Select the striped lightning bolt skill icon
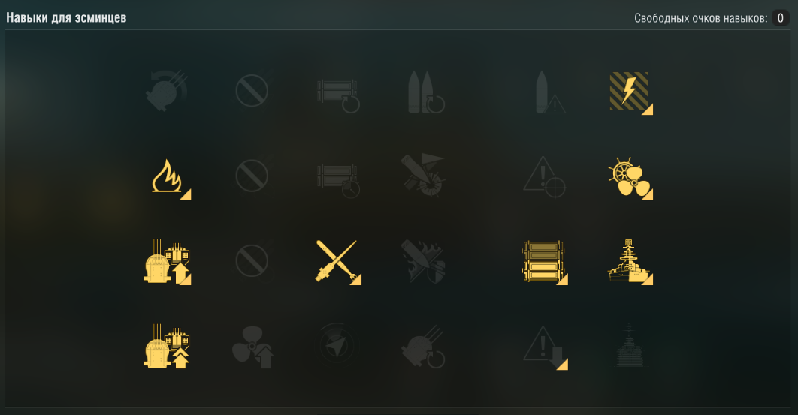Image resolution: width=798 pixels, height=415 pixels. click(630, 92)
